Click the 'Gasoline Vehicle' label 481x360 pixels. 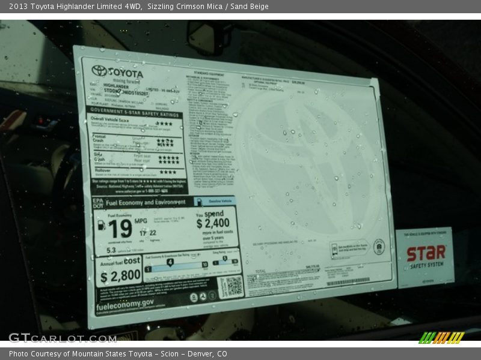tap(220, 201)
